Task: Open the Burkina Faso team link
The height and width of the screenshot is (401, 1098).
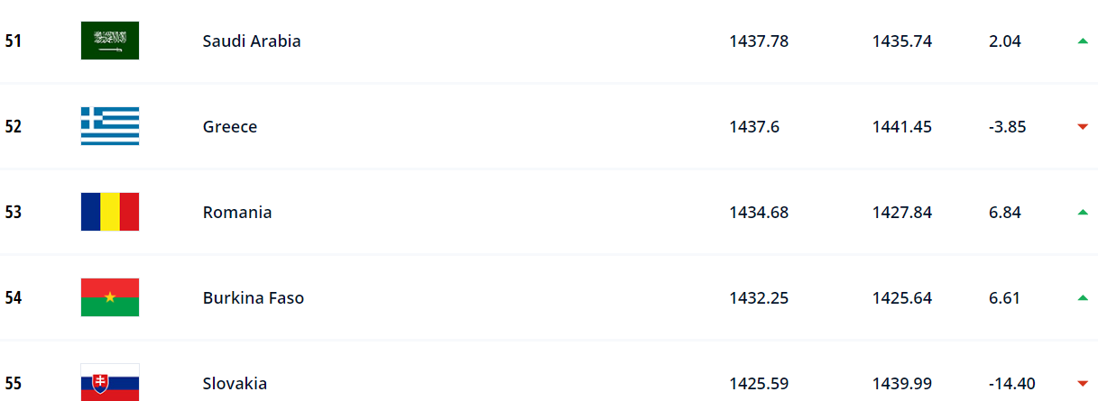Action: pyautogui.click(x=254, y=297)
